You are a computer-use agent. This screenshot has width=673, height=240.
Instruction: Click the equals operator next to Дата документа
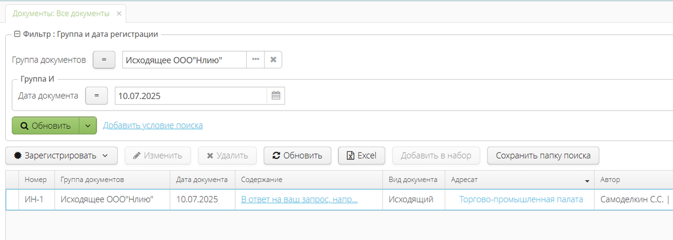pyautogui.click(x=97, y=96)
